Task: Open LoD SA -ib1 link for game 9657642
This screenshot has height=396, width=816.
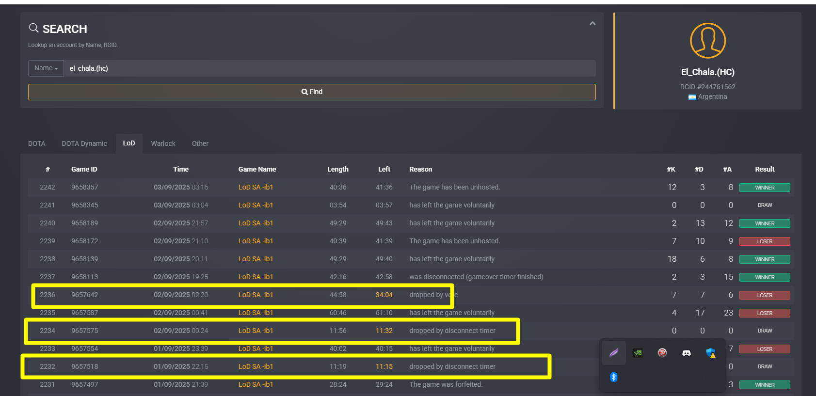Action: pos(256,295)
